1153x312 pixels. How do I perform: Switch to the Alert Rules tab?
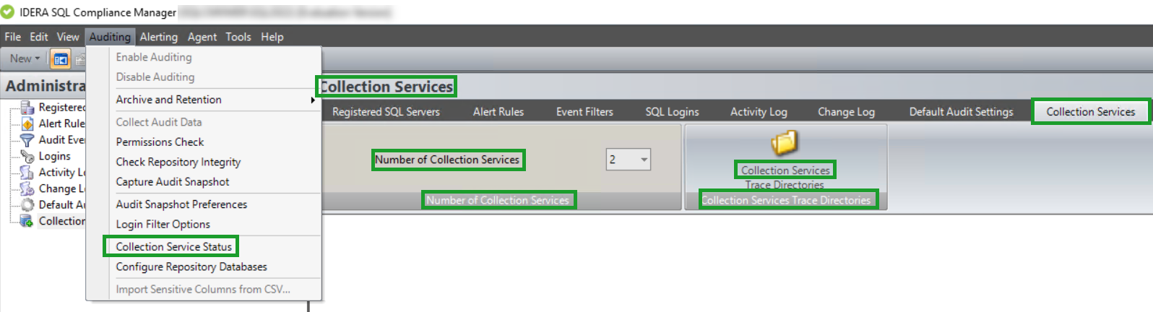498,112
